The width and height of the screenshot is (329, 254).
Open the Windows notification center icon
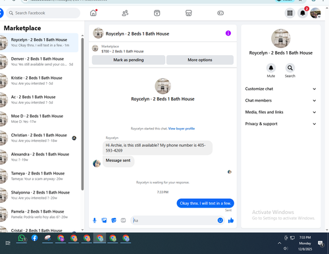point(320,243)
